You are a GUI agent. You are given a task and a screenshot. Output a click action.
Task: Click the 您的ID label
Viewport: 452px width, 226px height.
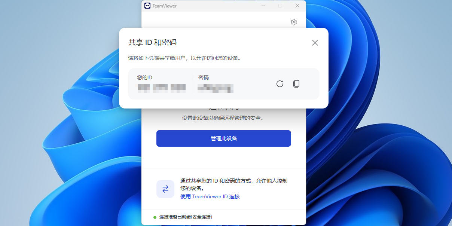[x=144, y=77]
